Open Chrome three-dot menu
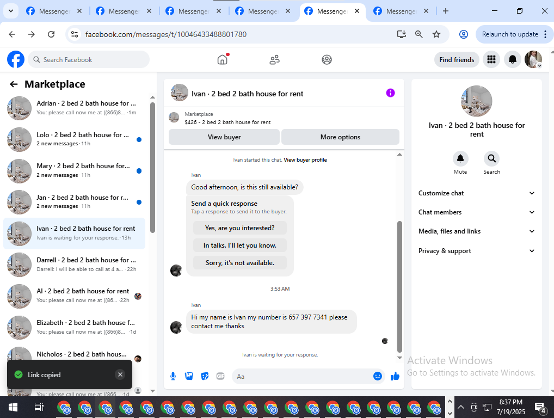The height and width of the screenshot is (418, 554). 545,34
